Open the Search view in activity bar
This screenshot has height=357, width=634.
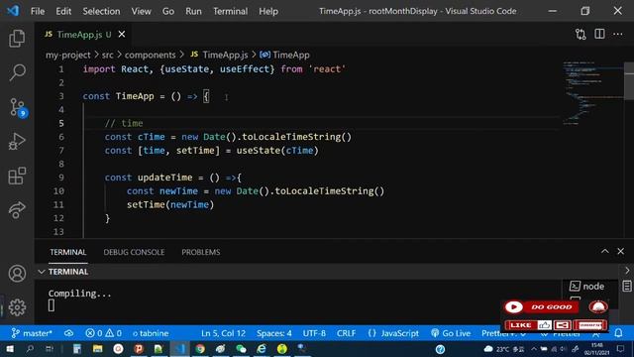click(17, 72)
